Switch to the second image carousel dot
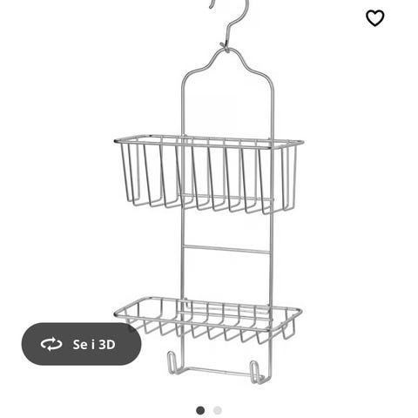The height and width of the screenshot is (418, 418). pyautogui.click(x=218, y=410)
